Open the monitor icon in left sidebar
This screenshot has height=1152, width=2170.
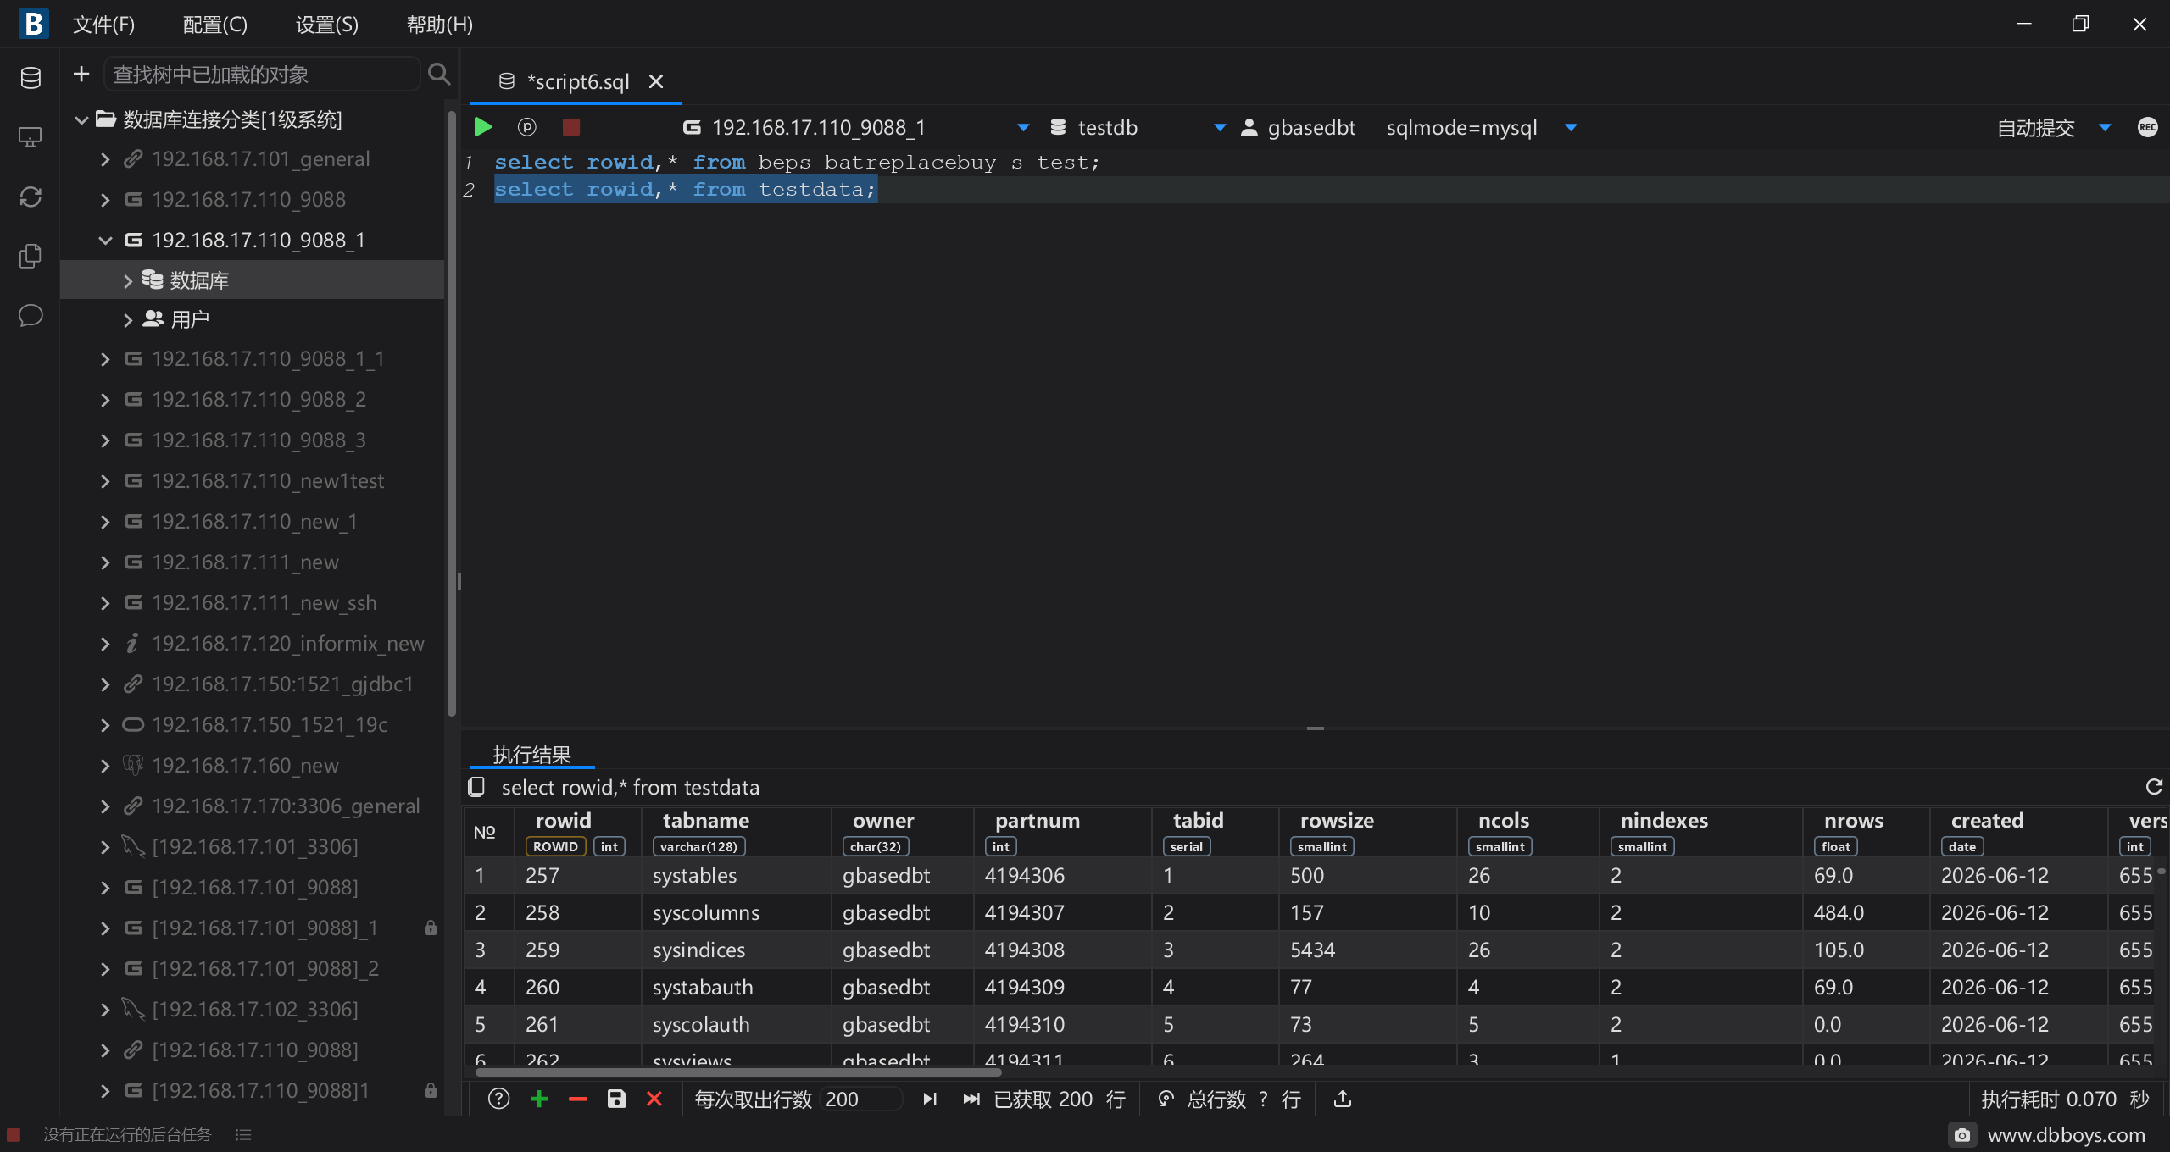point(31,137)
